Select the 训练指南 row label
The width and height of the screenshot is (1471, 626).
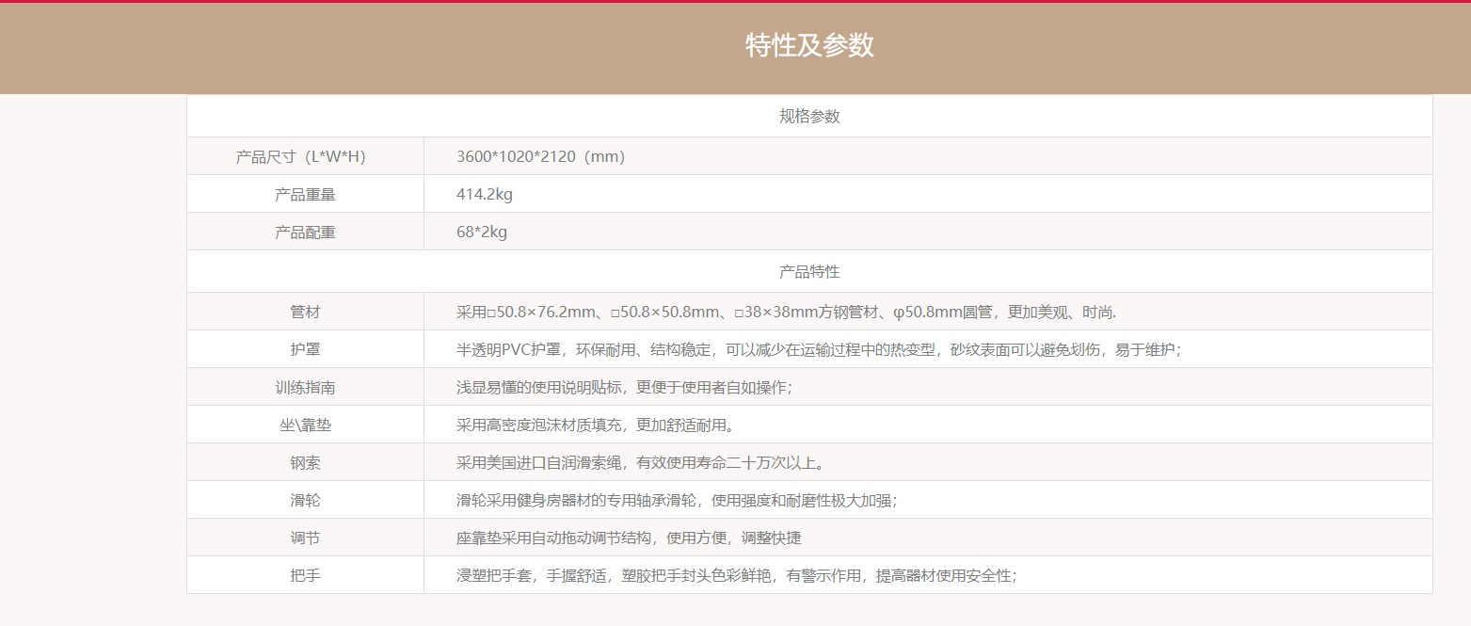(x=305, y=387)
